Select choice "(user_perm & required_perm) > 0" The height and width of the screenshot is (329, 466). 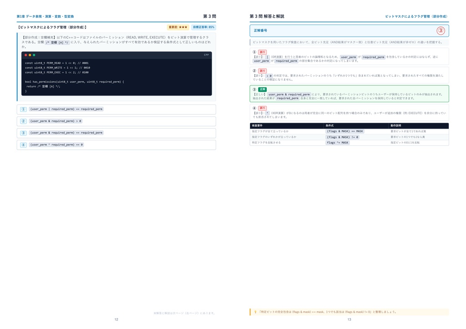[x=116, y=121]
